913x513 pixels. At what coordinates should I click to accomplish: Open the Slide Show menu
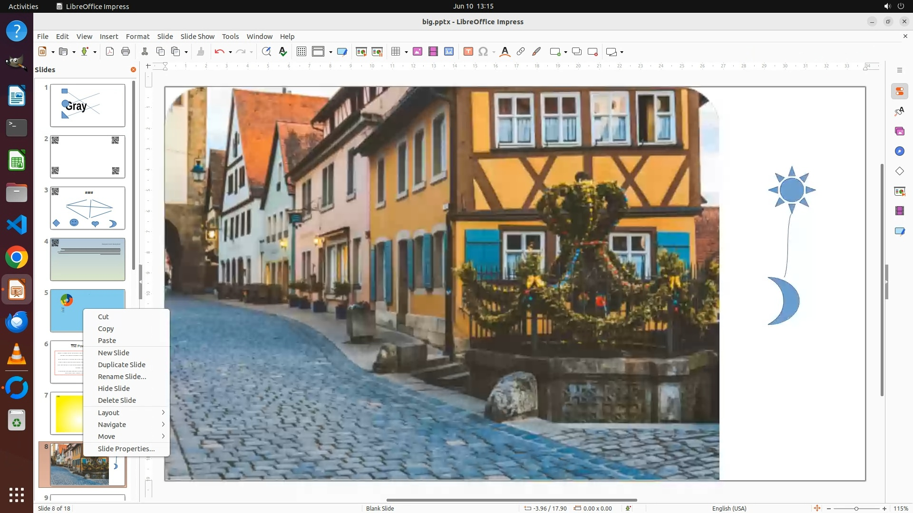click(197, 37)
